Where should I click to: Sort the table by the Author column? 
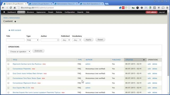pyautogui.click(x=89, y=60)
